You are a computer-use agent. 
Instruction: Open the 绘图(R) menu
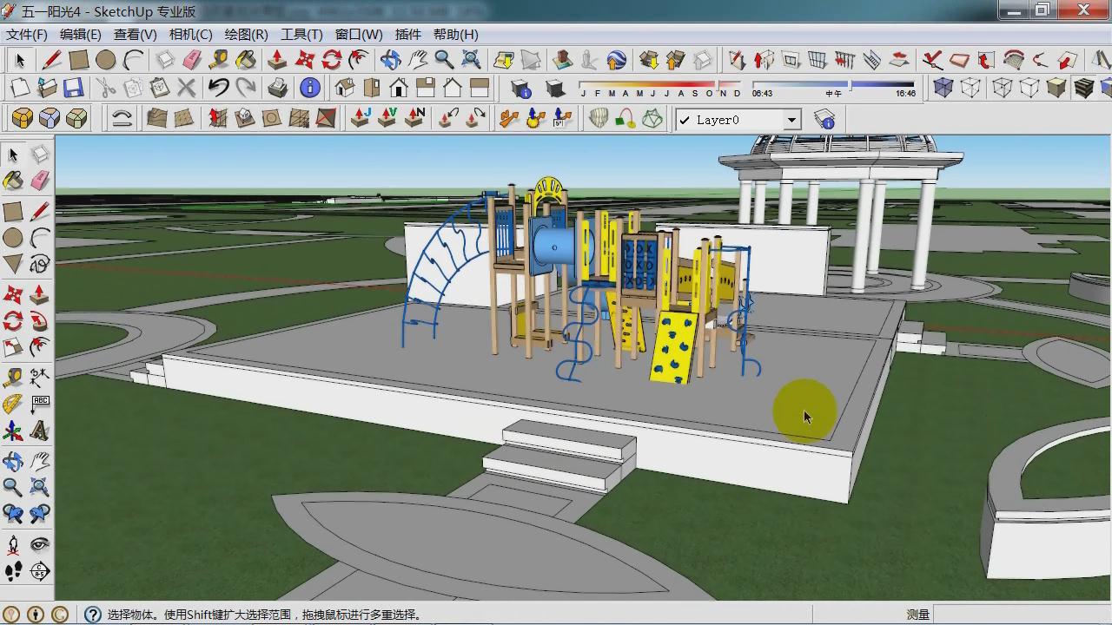coord(247,34)
